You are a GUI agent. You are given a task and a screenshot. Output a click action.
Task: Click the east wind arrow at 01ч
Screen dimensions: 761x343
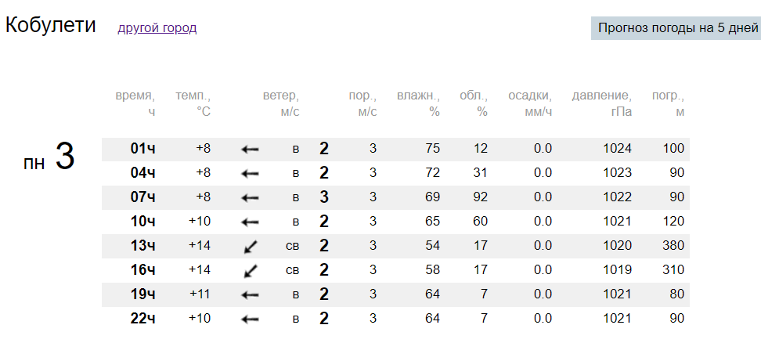[x=250, y=150]
